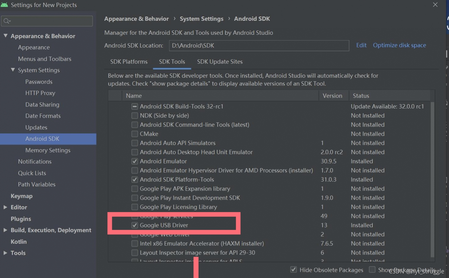Select Kotlin settings
The height and width of the screenshot is (278, 449).
coord(19,242)
